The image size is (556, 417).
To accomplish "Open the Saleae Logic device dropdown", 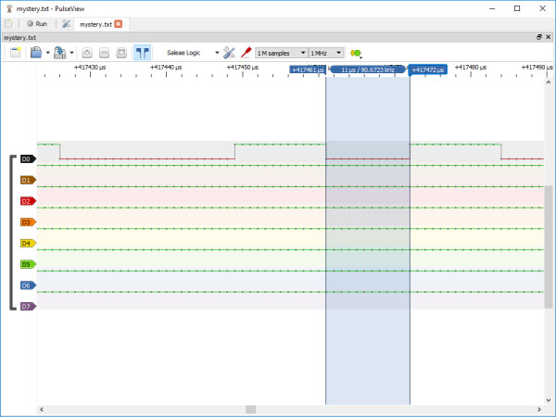I will (x=193, y=53).
